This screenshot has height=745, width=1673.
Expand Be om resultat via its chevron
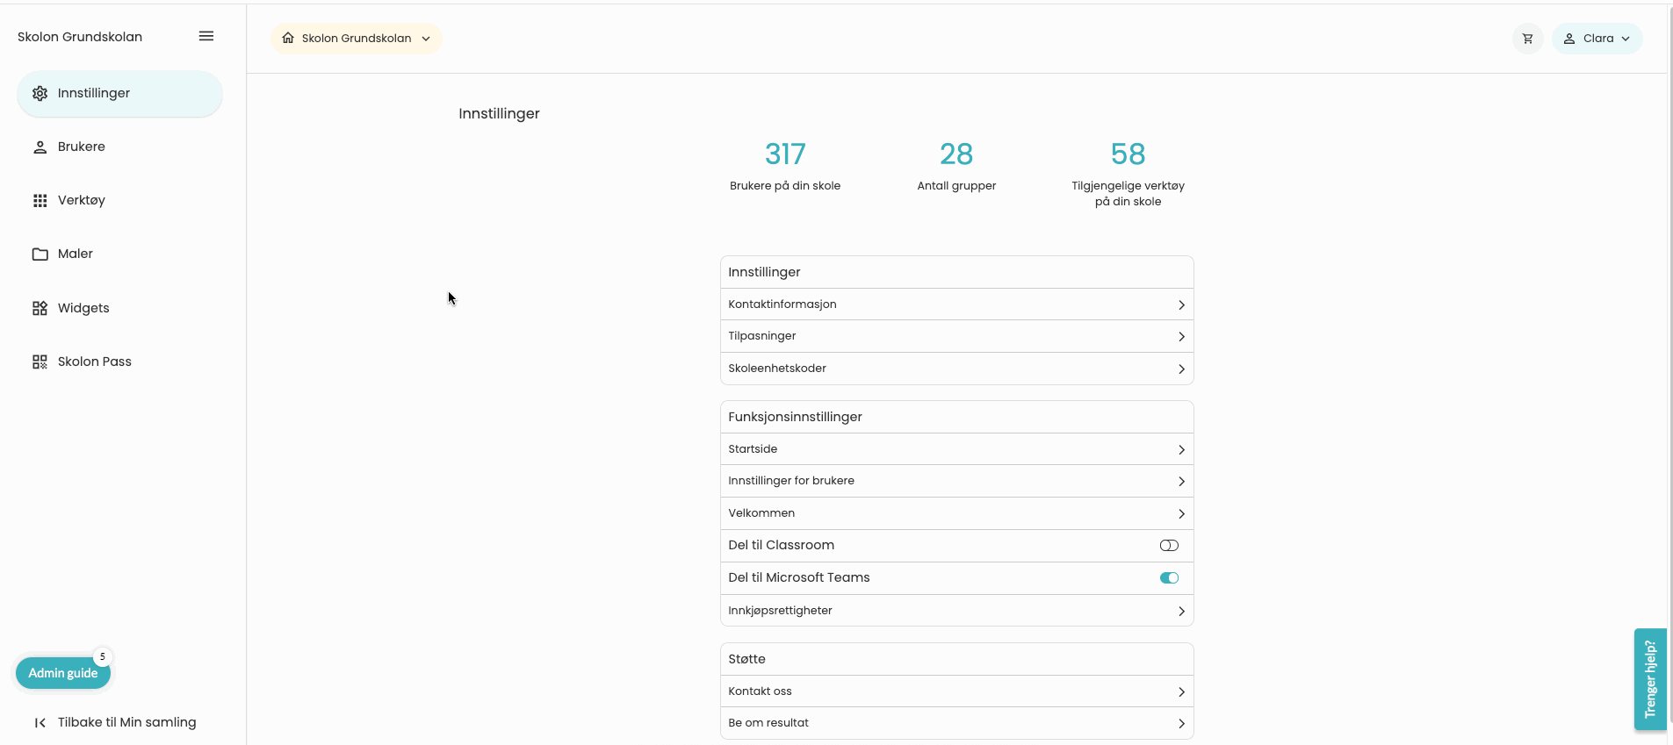tap(1181, 724)
